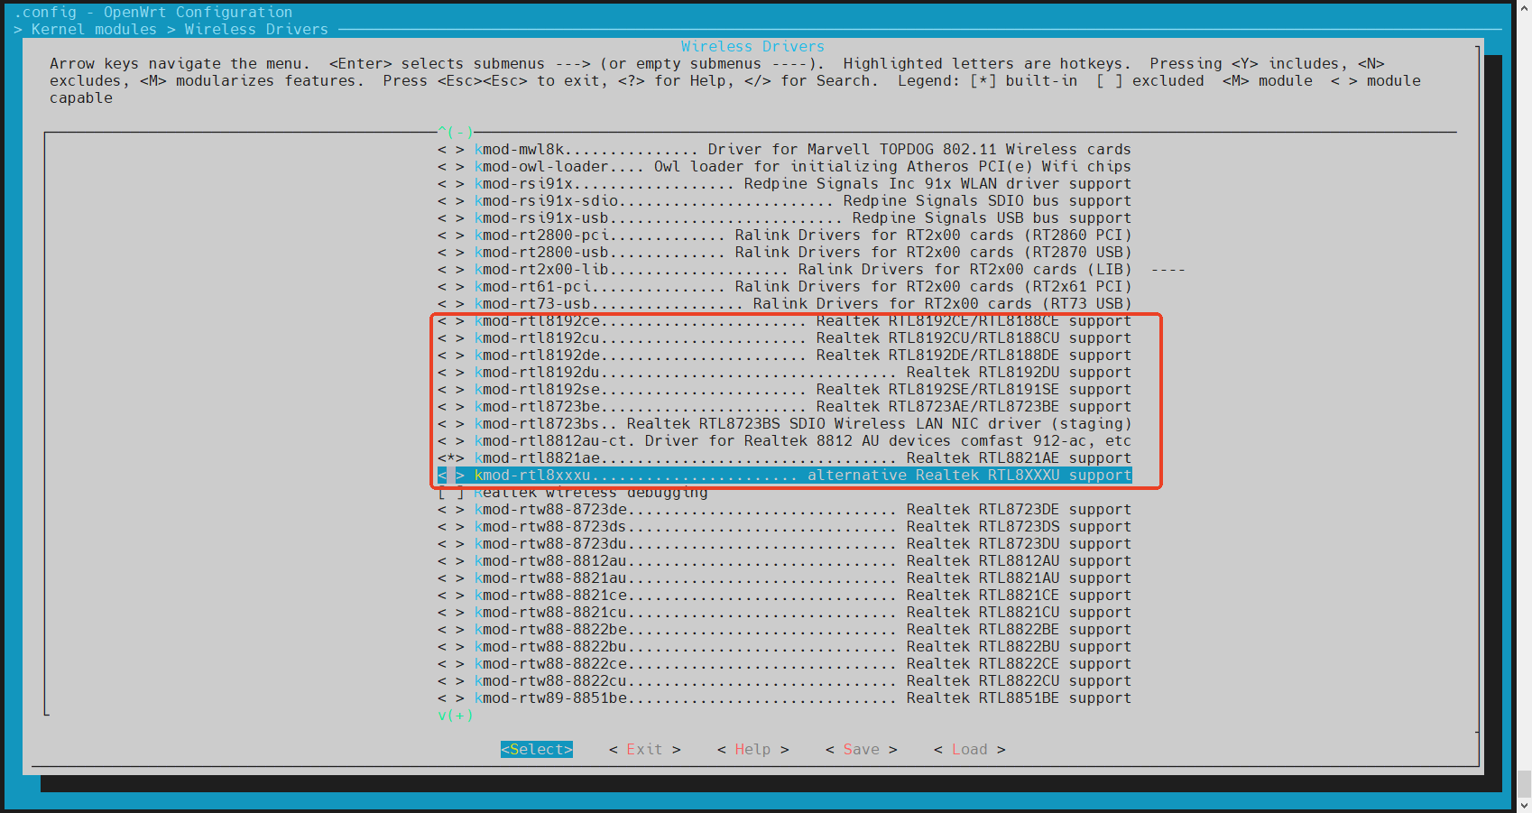This screenshot has width=1532, height=813.
Task: Toggle the kmod-mwl8k module selection marker
Action: (451, 150)
